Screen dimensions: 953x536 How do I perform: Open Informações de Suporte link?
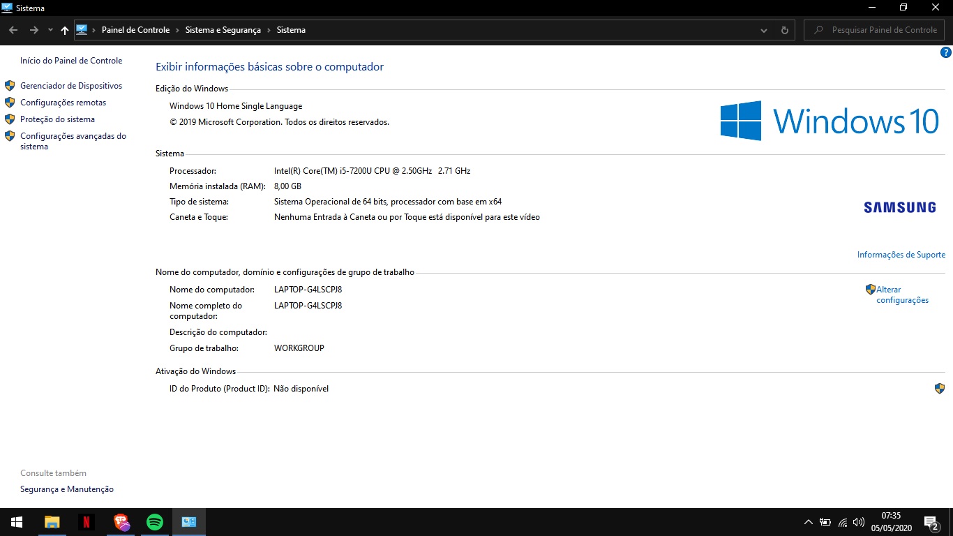[901, 255]
